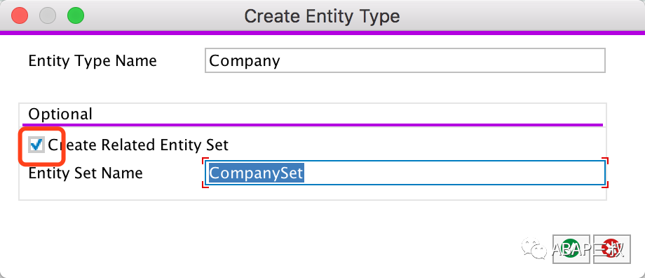
Task: Uncheck the Create Related Entity Set checkbox
Action: pos(36,145)
